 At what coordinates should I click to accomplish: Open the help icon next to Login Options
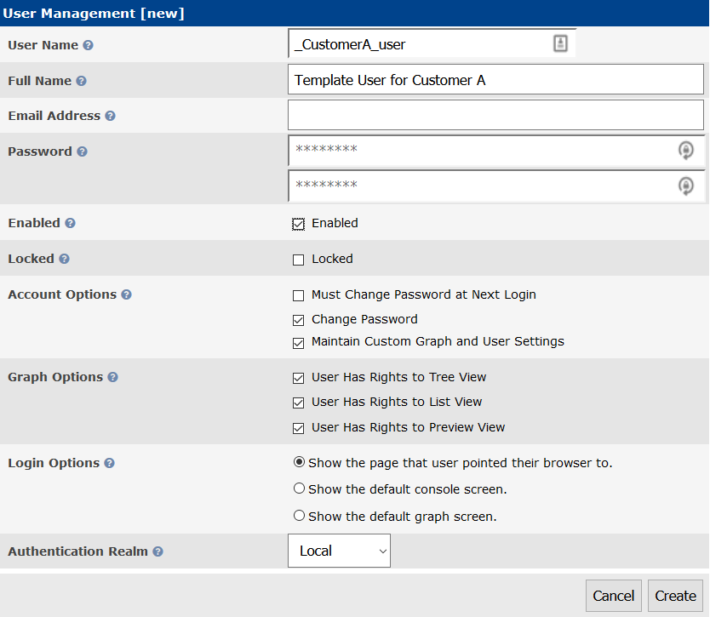(x=109, y=463)
